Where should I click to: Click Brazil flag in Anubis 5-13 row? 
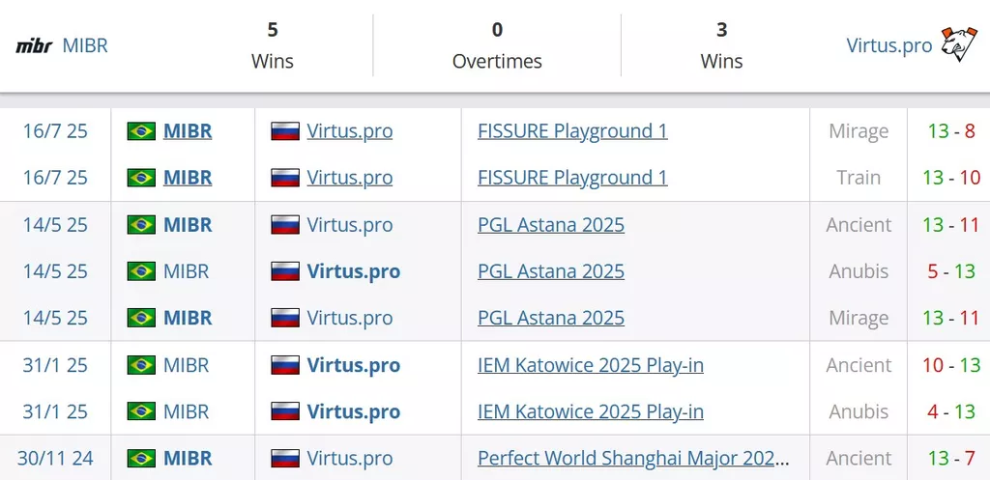[141, 271]
